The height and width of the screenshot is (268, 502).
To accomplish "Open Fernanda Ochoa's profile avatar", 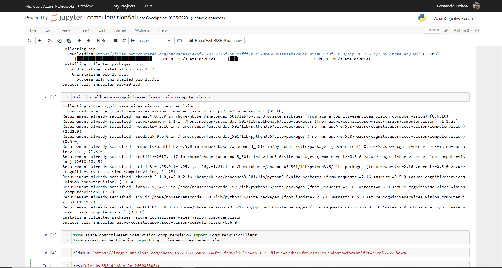I will (476, 6).
